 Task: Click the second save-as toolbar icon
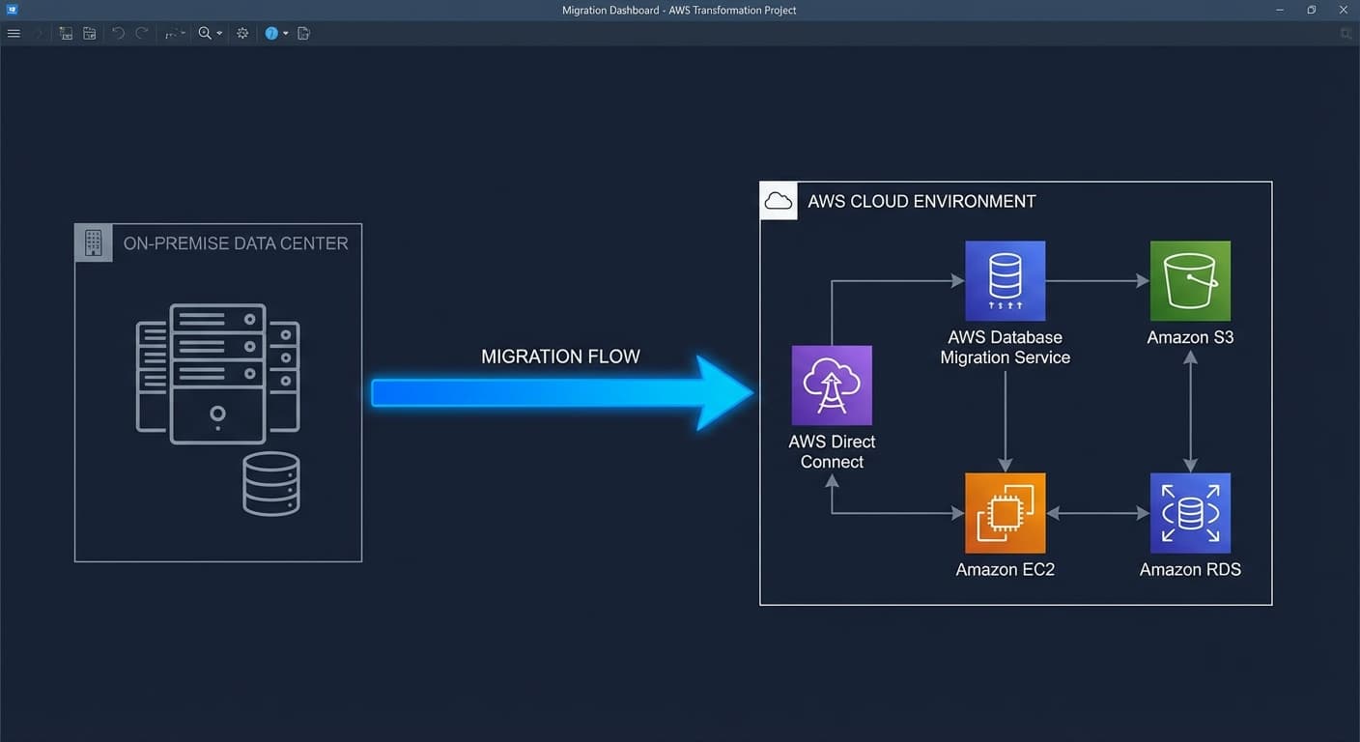[x=89, y=33]
